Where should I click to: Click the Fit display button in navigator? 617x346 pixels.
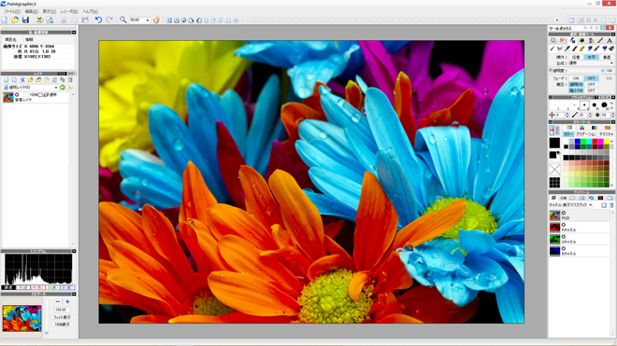point(62,317)
